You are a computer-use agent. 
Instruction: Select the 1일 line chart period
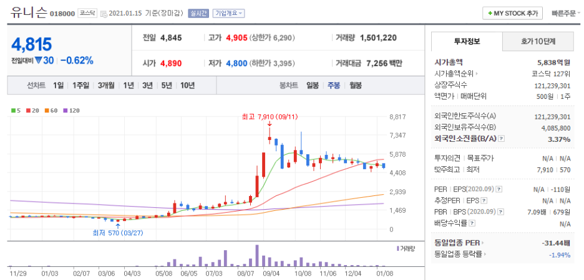click(58, 85)
